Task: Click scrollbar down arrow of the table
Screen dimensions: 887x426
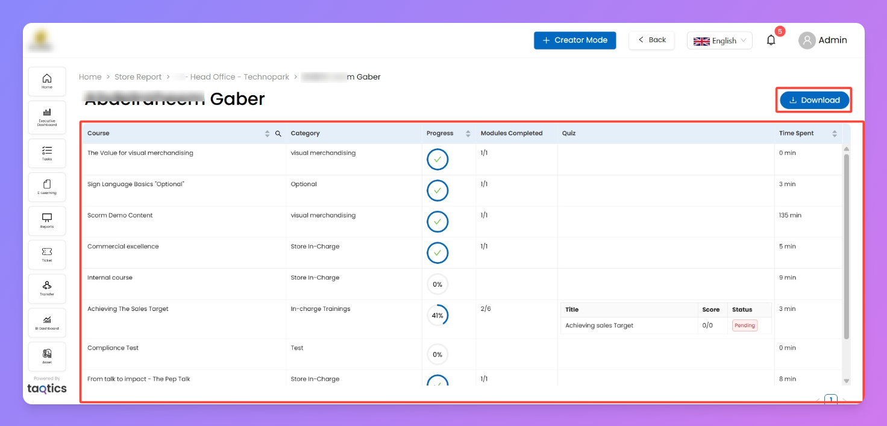Action: (x=846, y=381)
